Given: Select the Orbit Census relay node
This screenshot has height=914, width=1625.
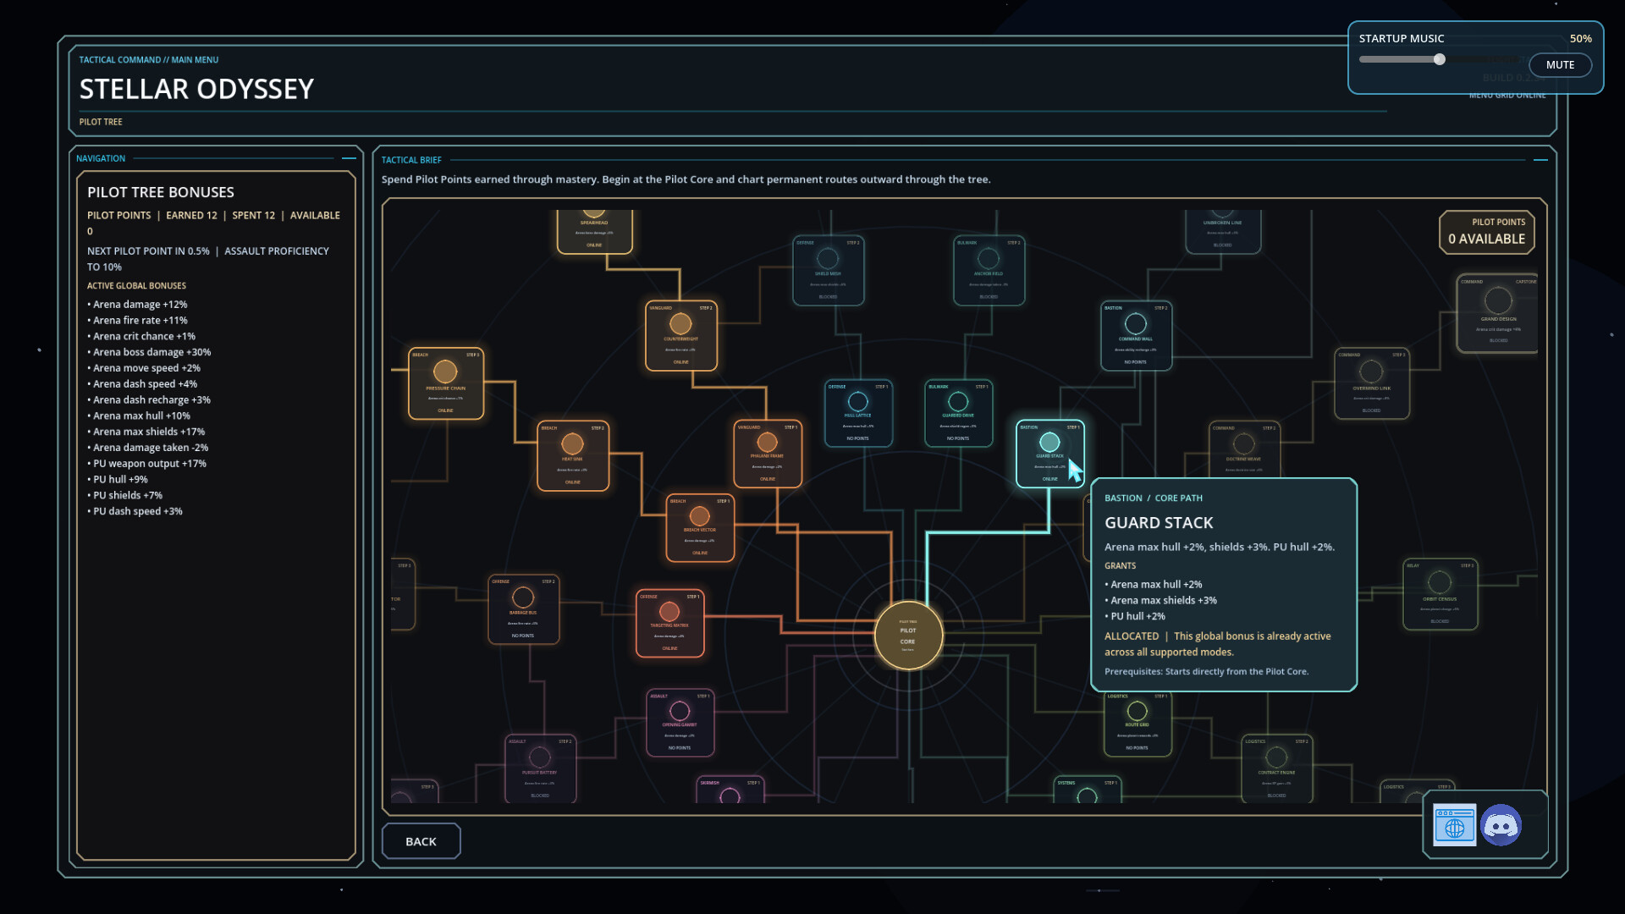Looking at the screenshot, I should [x=1440, y=595].
